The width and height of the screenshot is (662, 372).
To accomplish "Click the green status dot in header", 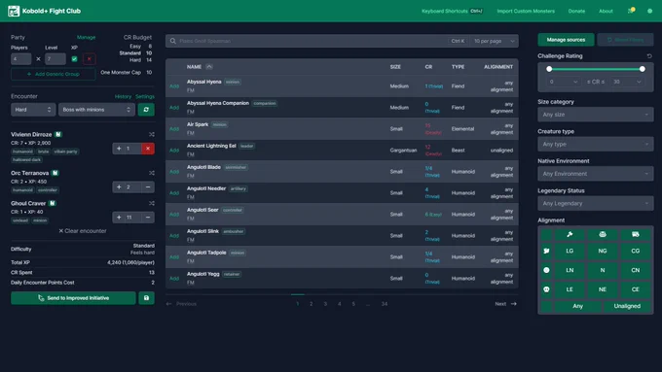I will point(649,11).
